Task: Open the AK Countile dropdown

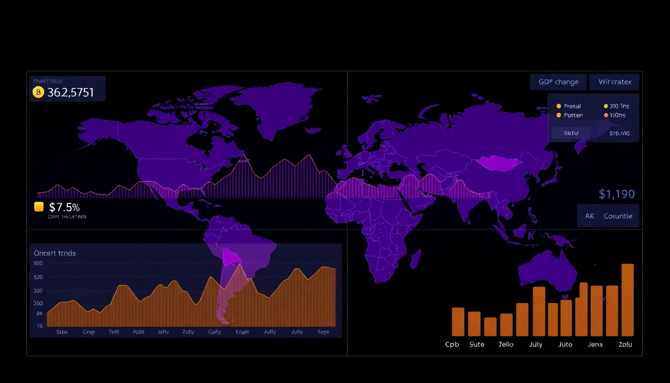Action: [608, 215]
